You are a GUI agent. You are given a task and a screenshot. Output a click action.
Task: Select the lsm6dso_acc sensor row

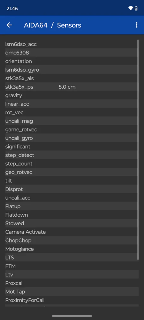(x=72, y=44)
